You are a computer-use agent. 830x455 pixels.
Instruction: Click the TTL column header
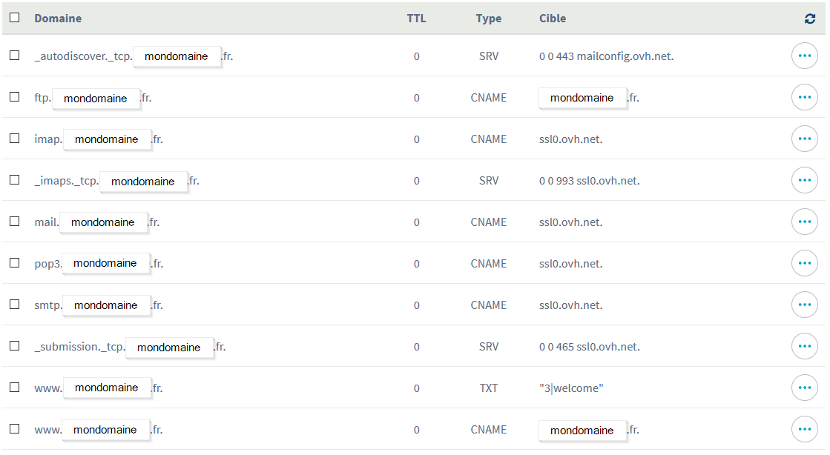pos(417,19)
